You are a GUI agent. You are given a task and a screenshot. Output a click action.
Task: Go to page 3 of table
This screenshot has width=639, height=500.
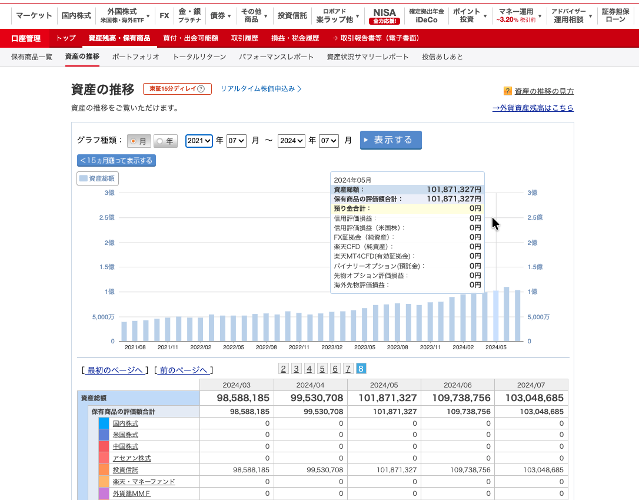(x=297, y=369)
